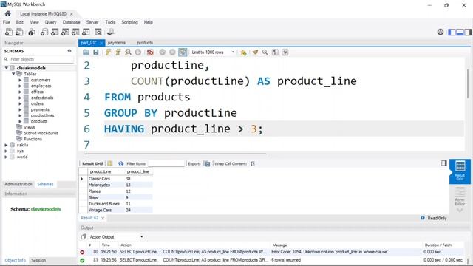Screen dimensions: 473x266
Task: Switch to the products editor tab
Action: coord(145,43)
